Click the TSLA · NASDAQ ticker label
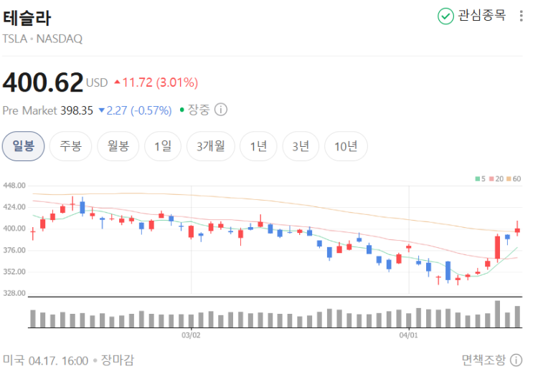 42,39
